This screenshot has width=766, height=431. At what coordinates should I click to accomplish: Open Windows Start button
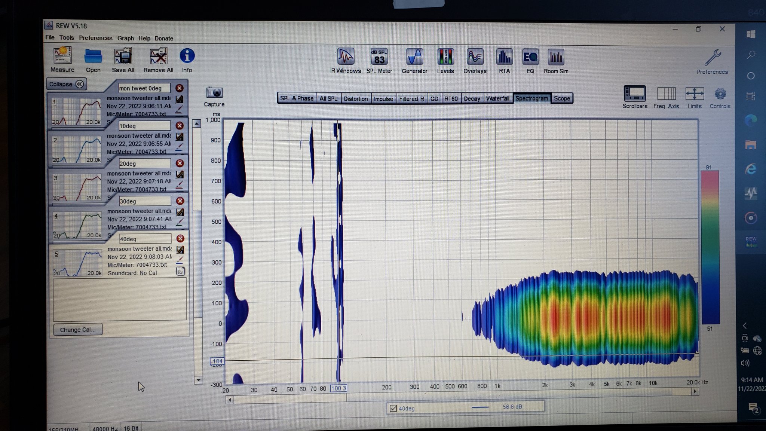(x=750, y=34)
